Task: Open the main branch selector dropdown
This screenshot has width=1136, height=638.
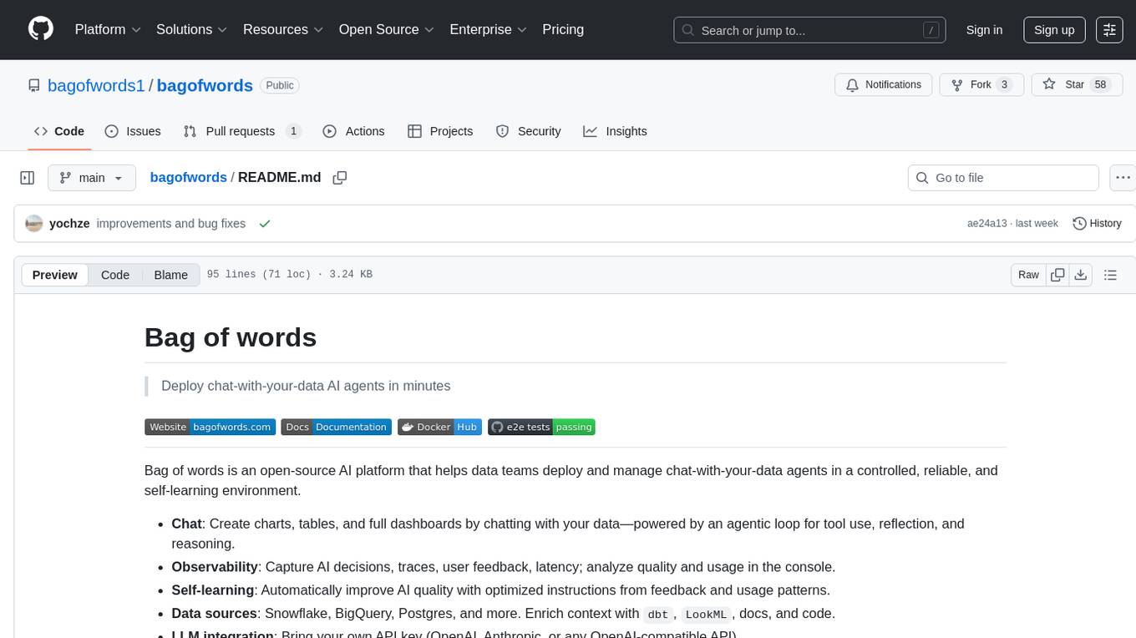Action: coord(91,178)
